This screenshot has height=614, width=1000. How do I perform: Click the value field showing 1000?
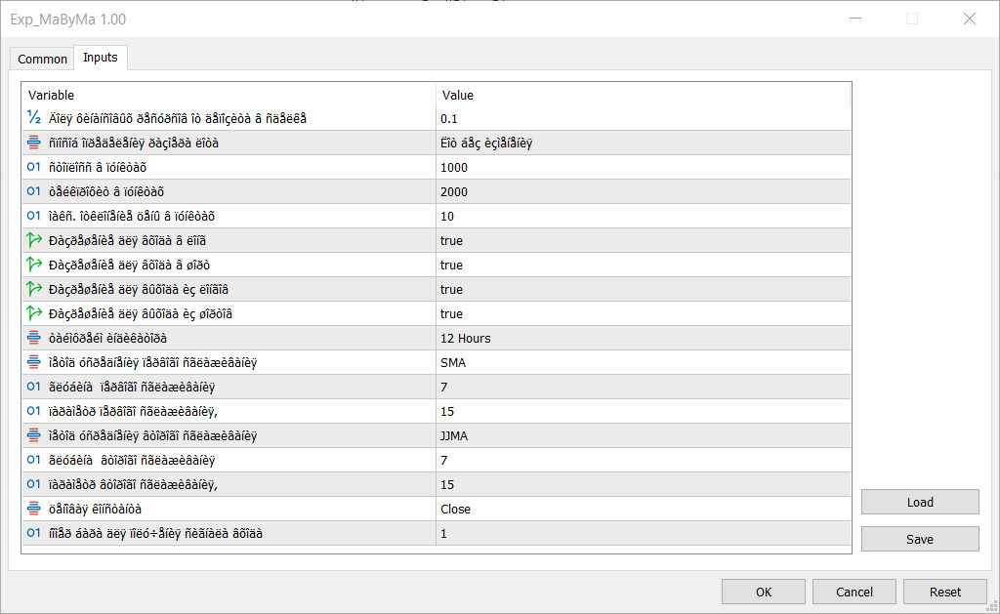tap(643, 167)
